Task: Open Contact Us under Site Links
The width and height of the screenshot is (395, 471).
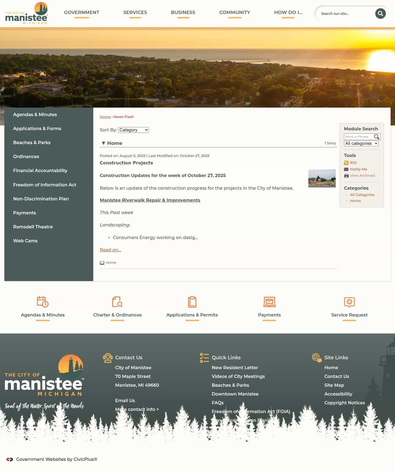Action: click(x=337, y=376)
